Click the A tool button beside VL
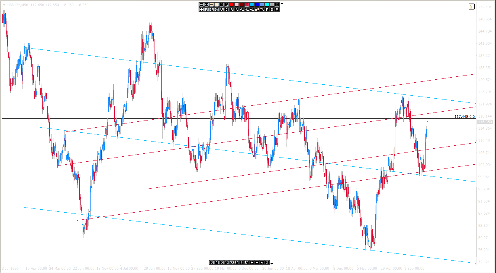 click(237, 9)
